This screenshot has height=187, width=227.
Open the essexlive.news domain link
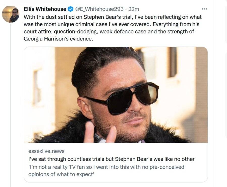pyautogui.click(x=46, y=151)
